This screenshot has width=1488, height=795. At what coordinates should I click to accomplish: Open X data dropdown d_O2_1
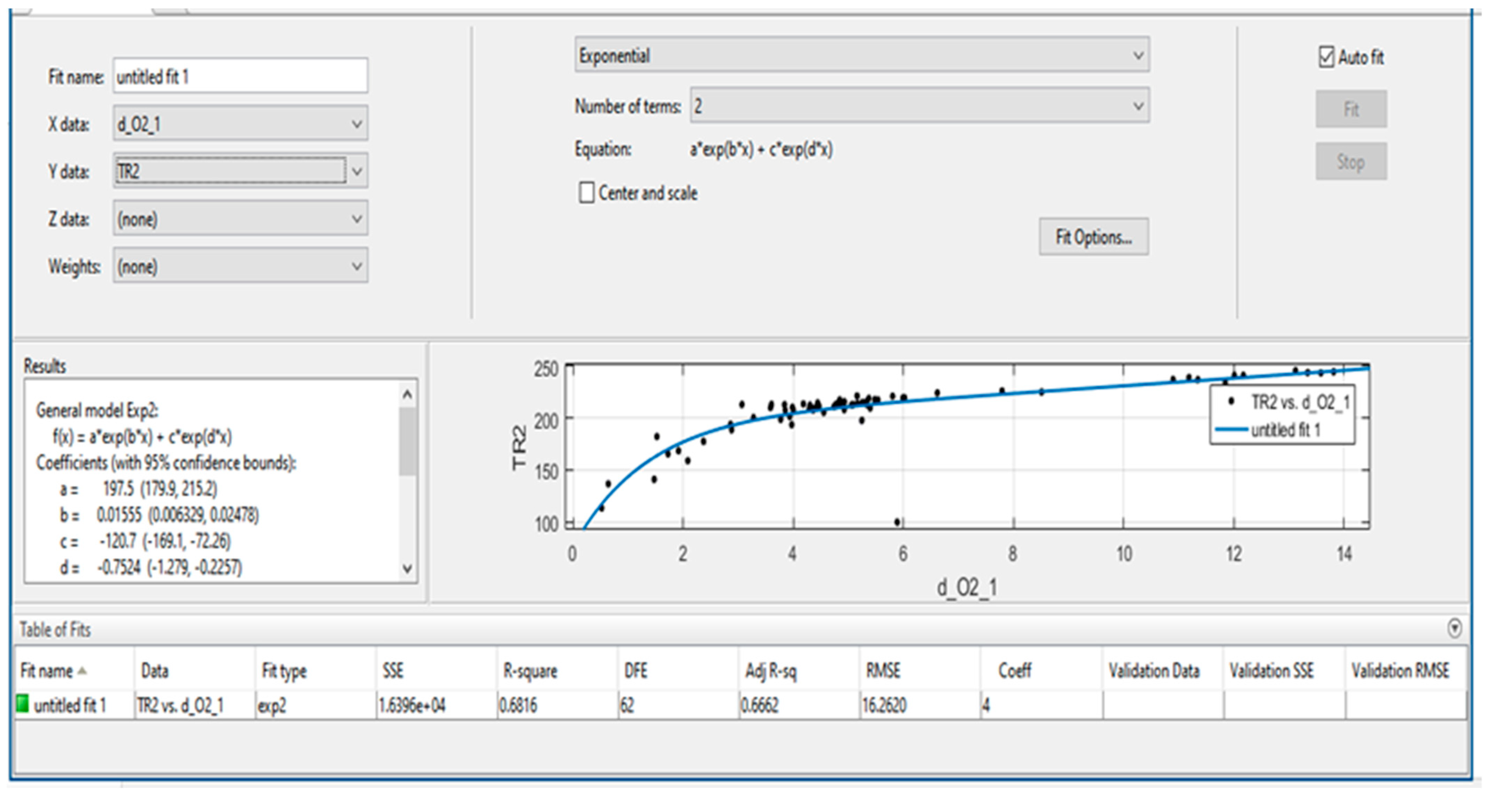(240, 124)
